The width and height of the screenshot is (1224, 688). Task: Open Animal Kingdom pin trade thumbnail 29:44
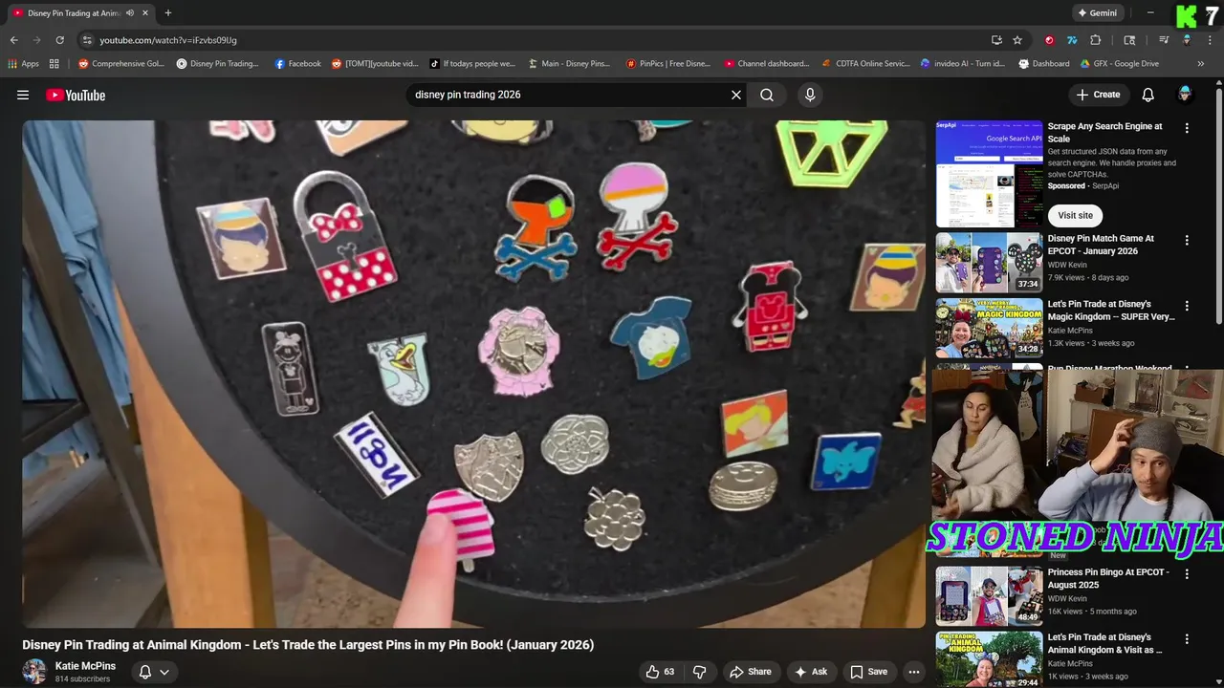(x=989, y=659)
